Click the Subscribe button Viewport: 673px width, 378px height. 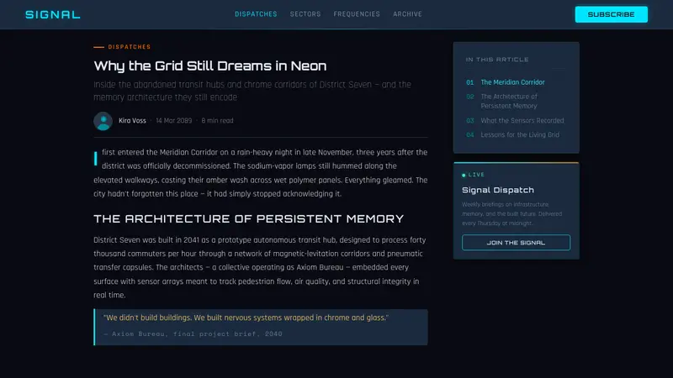pos(612,14)
